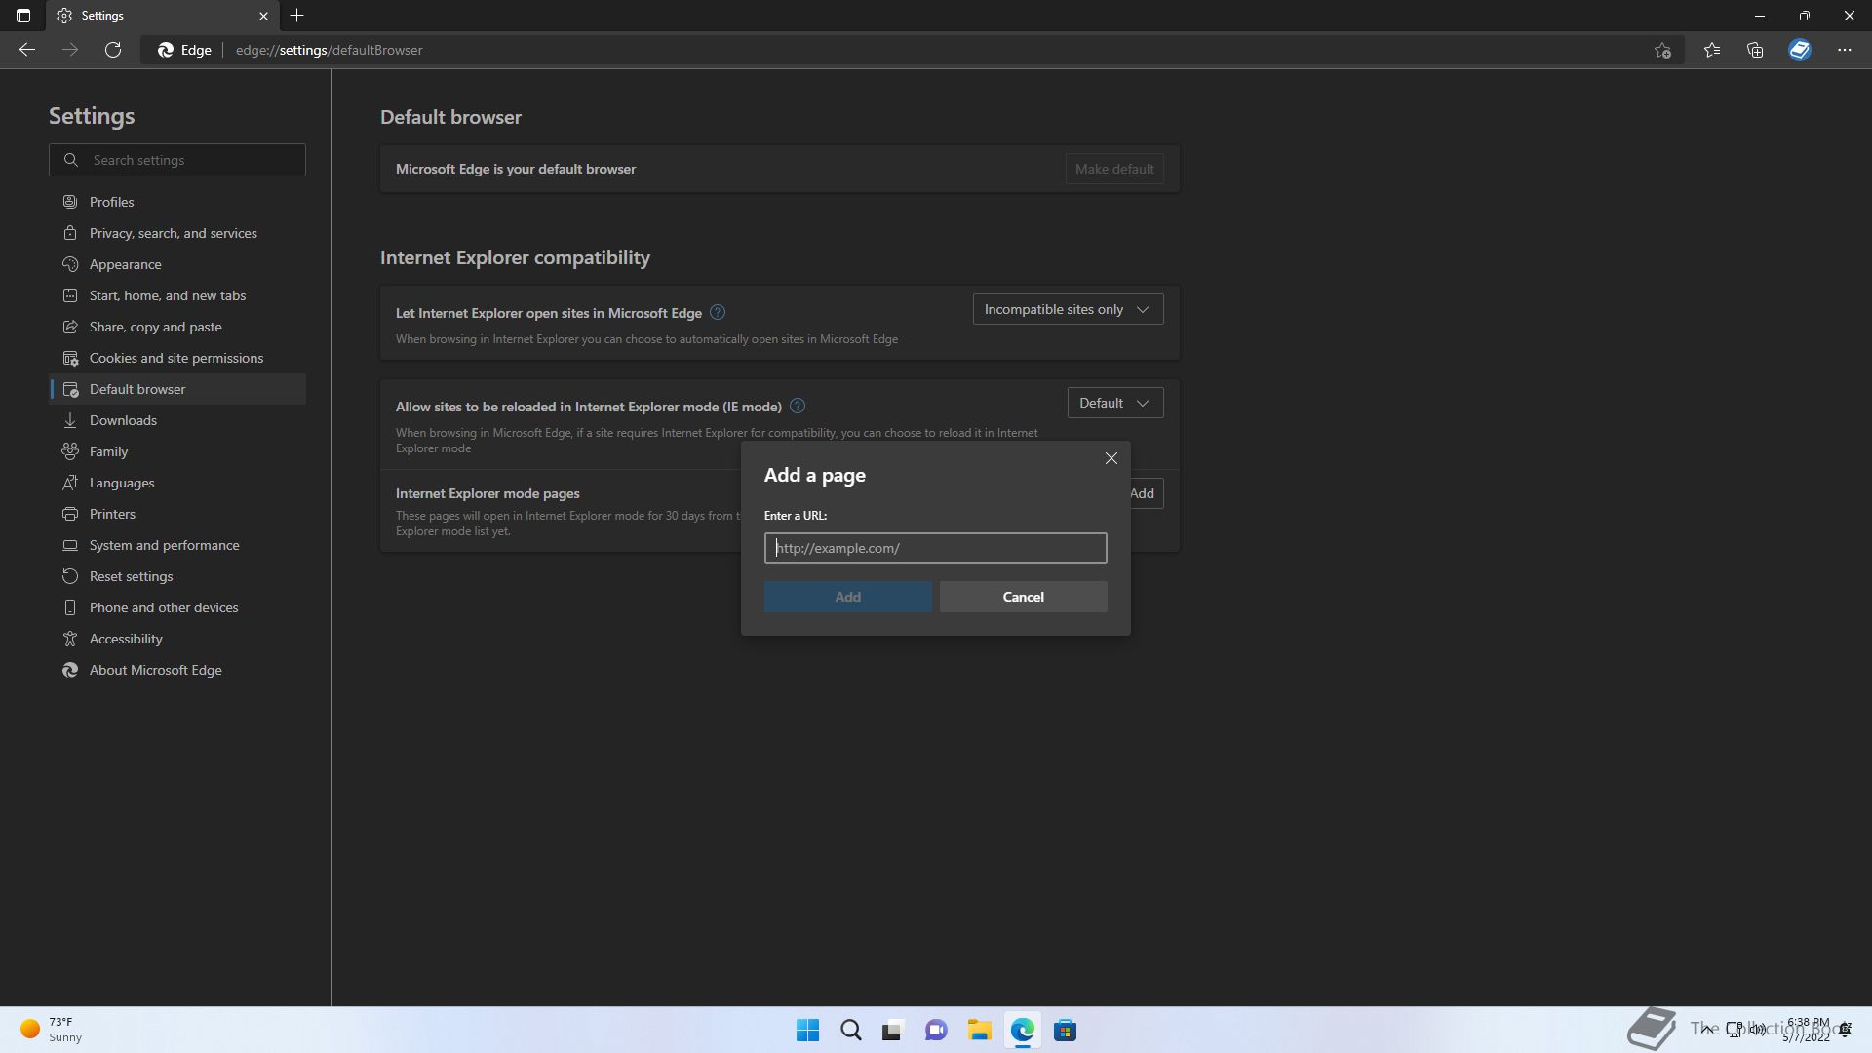The image size is (1872, 1053).
Task: Click the Forward navigation arrow
Action: click(70, 50)
